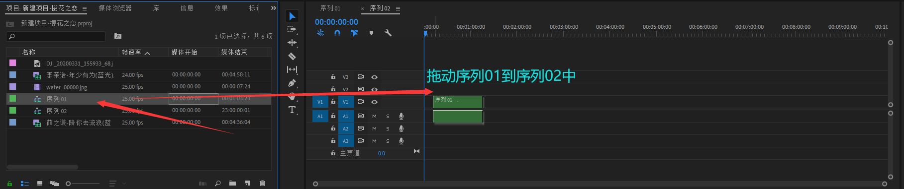Show hidden panel tabs with double chevron
The width and height of the screenshot is (904, 189).
click(273, 8)
